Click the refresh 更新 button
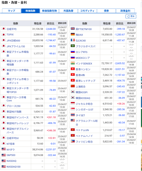This screenshot has height=171, width=142. (x=131, y=16)
